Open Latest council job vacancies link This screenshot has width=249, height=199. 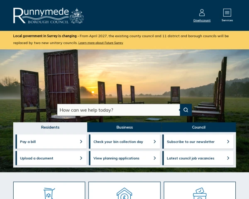pyautogui.click(x=190, y=158)
